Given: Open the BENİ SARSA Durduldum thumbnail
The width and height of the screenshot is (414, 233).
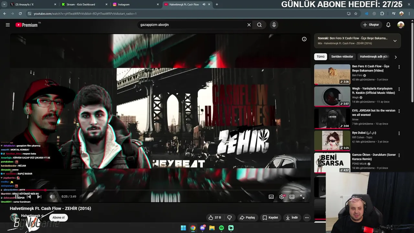Looking at the screenshot, I should (x=332, y=162).
